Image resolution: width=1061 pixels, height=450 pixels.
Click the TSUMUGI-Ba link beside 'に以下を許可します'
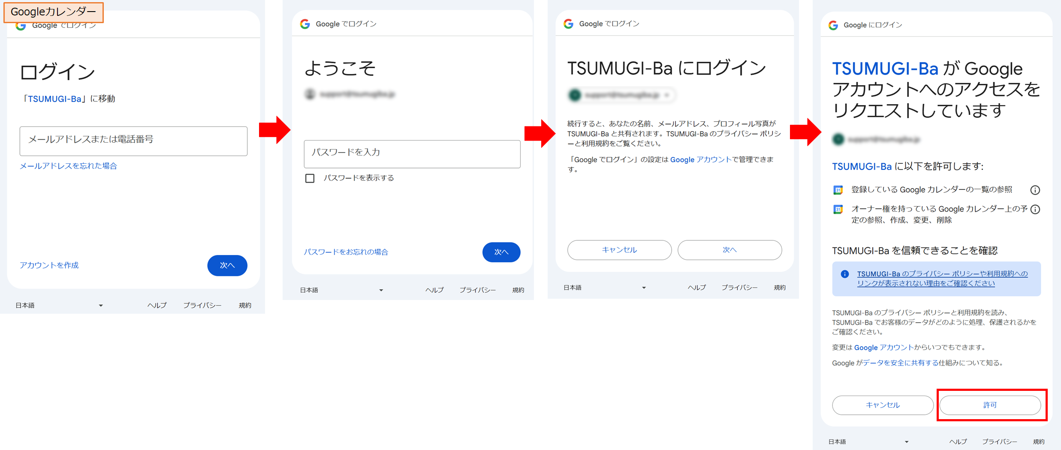862,166
